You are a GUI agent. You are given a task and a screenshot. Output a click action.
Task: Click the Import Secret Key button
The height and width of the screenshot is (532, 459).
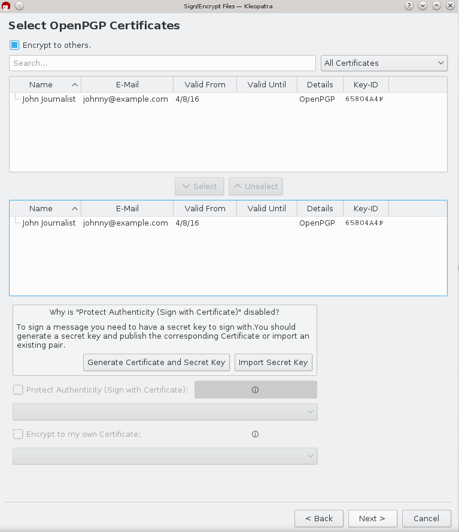(273, 362)
